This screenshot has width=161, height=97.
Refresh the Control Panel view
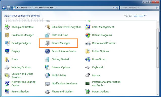(x=117, y=8)
